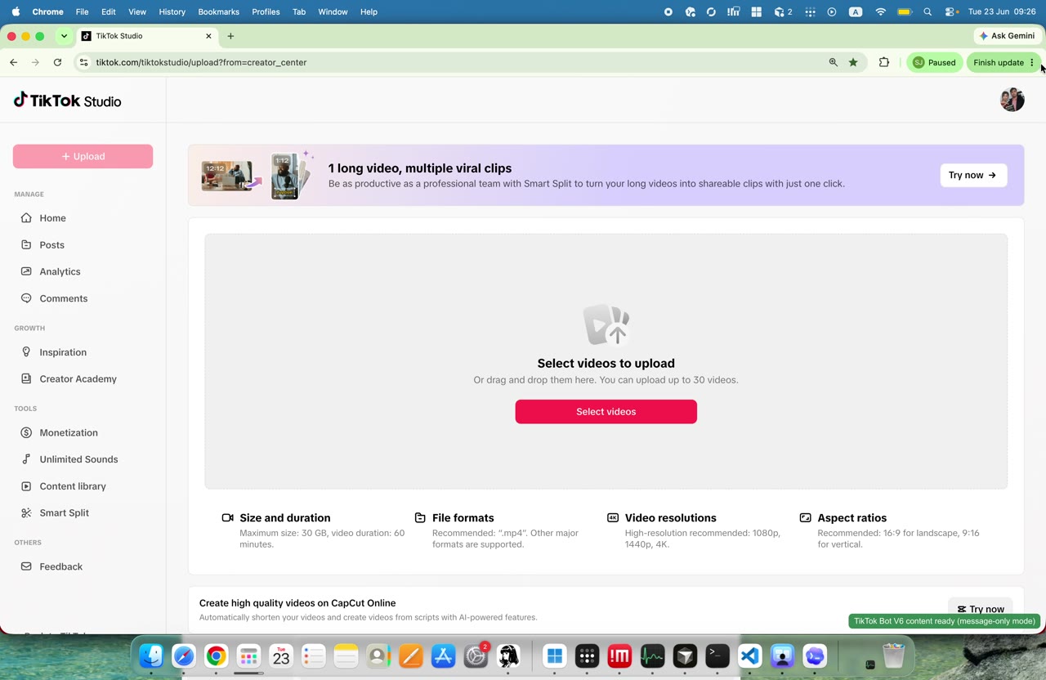Open the File menu
1046x680 pixels.
[82, 11]
